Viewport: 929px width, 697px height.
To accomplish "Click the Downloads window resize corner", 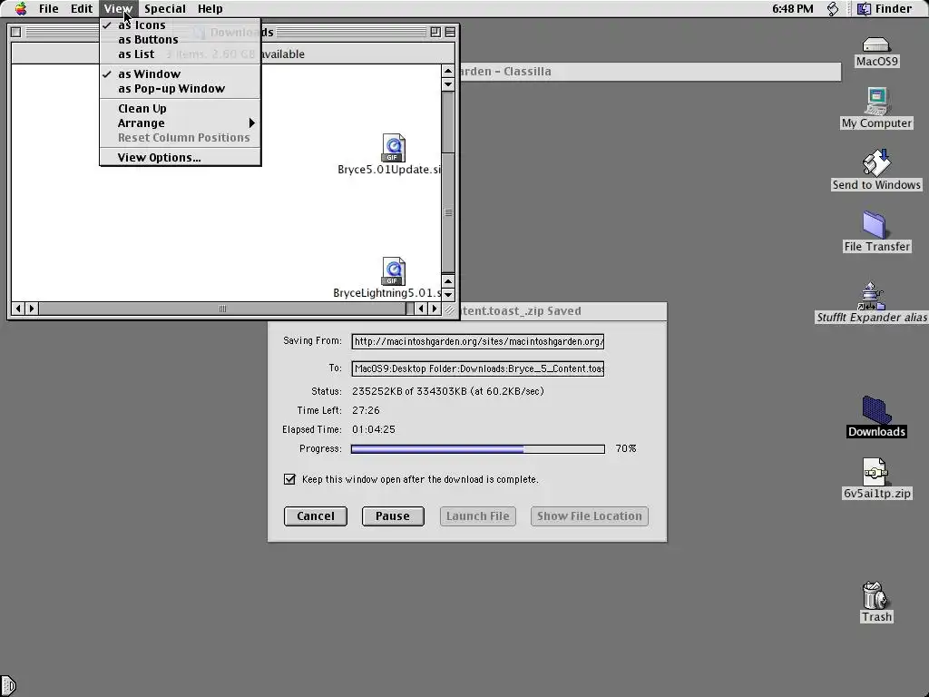I will 449,309.
